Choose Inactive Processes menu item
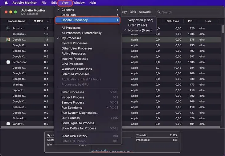This screenshot has width=225, height=156. [x=75, y=59]
